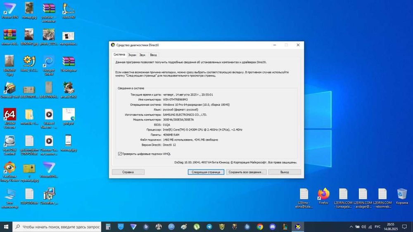Image resolution: width=413 pixels, height=232 pixels.
Task: Click the DirectX dxdiag taskbar icon
Action: (298, 227)
